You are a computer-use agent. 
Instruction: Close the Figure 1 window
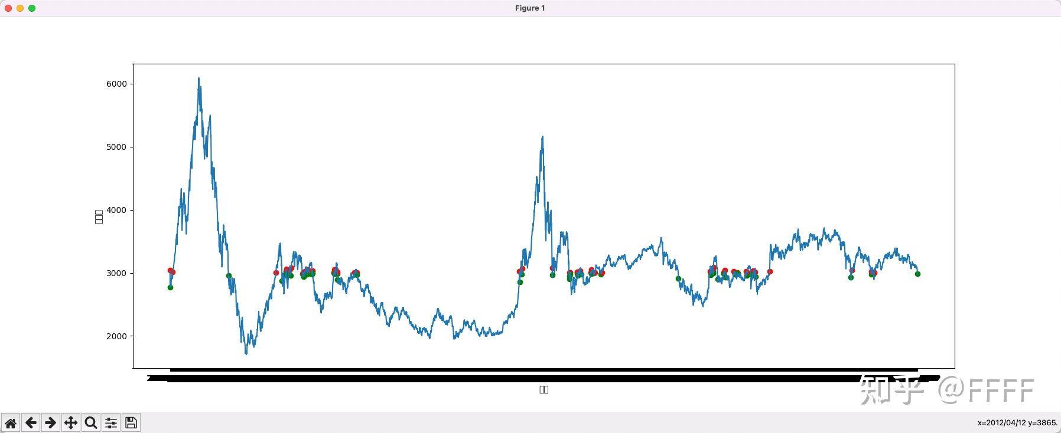click(x=8, y=8)
